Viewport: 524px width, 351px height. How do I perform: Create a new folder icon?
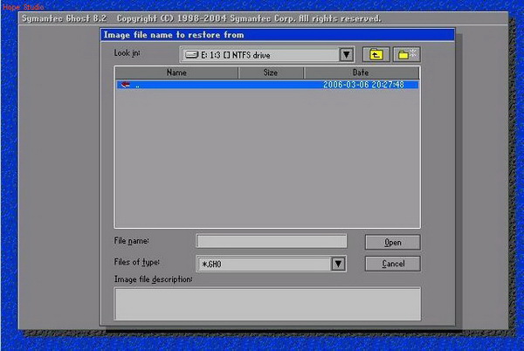[406, 54]
